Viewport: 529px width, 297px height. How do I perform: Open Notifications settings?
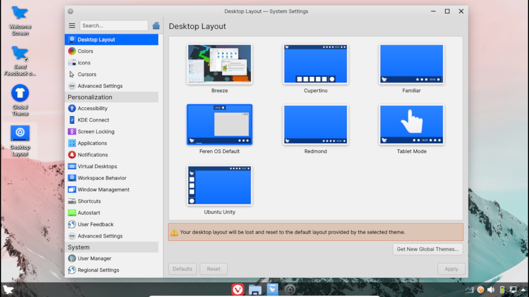(x=111, y=155)
